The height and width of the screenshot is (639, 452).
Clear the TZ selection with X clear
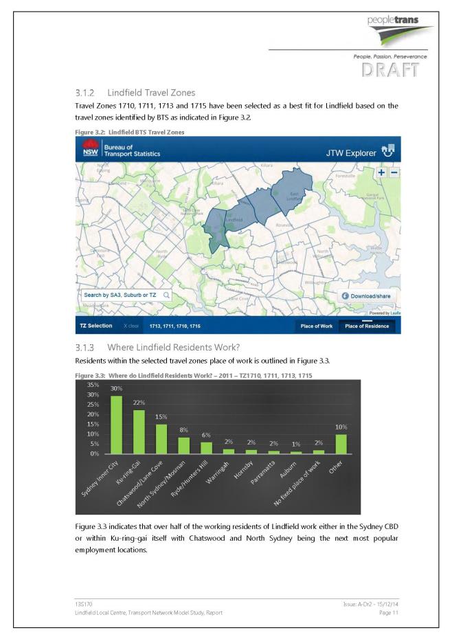[131, 326]
